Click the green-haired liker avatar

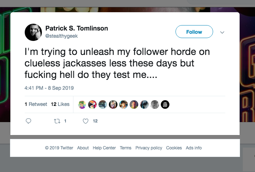point(82,104)
